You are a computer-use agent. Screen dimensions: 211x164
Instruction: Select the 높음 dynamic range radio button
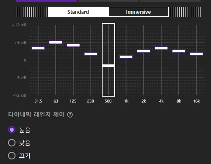tap(12, 130)
